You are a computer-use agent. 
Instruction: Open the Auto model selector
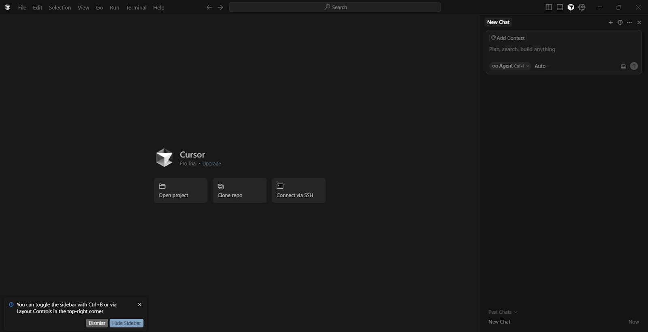point(542,66)
